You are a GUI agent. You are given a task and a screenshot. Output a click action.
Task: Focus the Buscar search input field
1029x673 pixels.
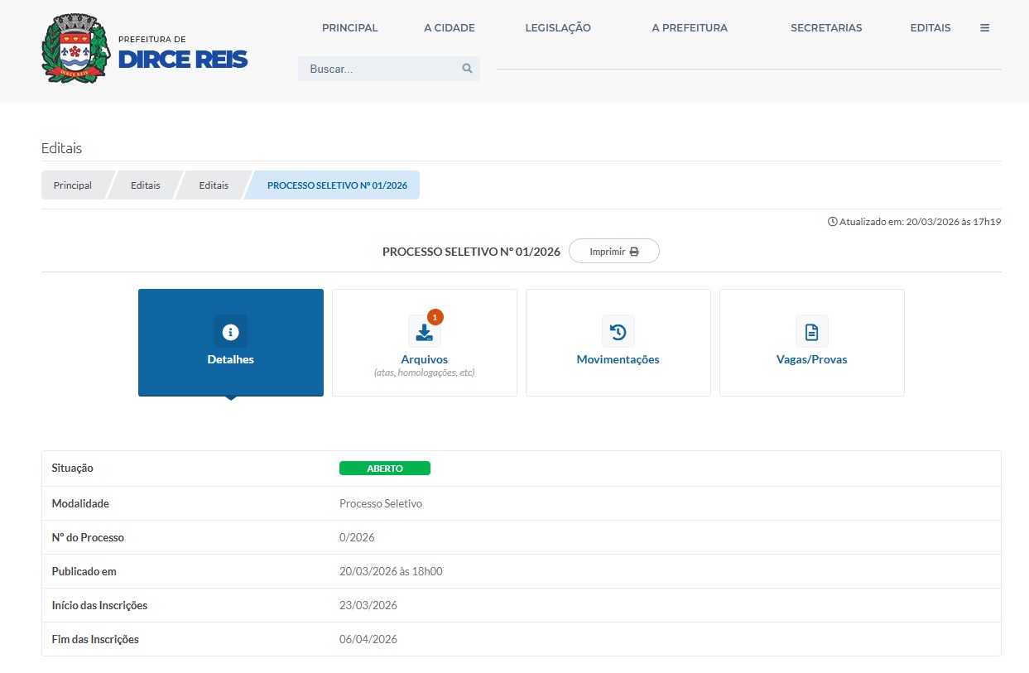(381, 69)
